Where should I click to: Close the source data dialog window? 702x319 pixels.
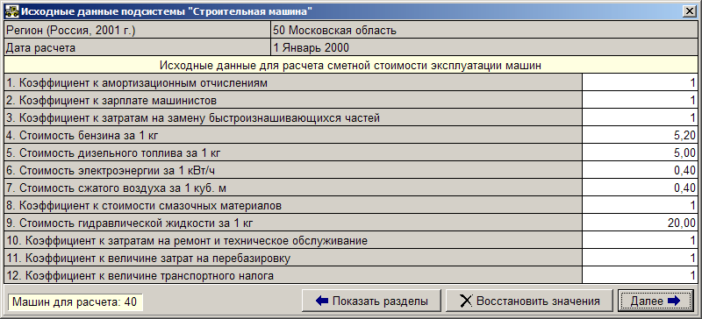688,11
